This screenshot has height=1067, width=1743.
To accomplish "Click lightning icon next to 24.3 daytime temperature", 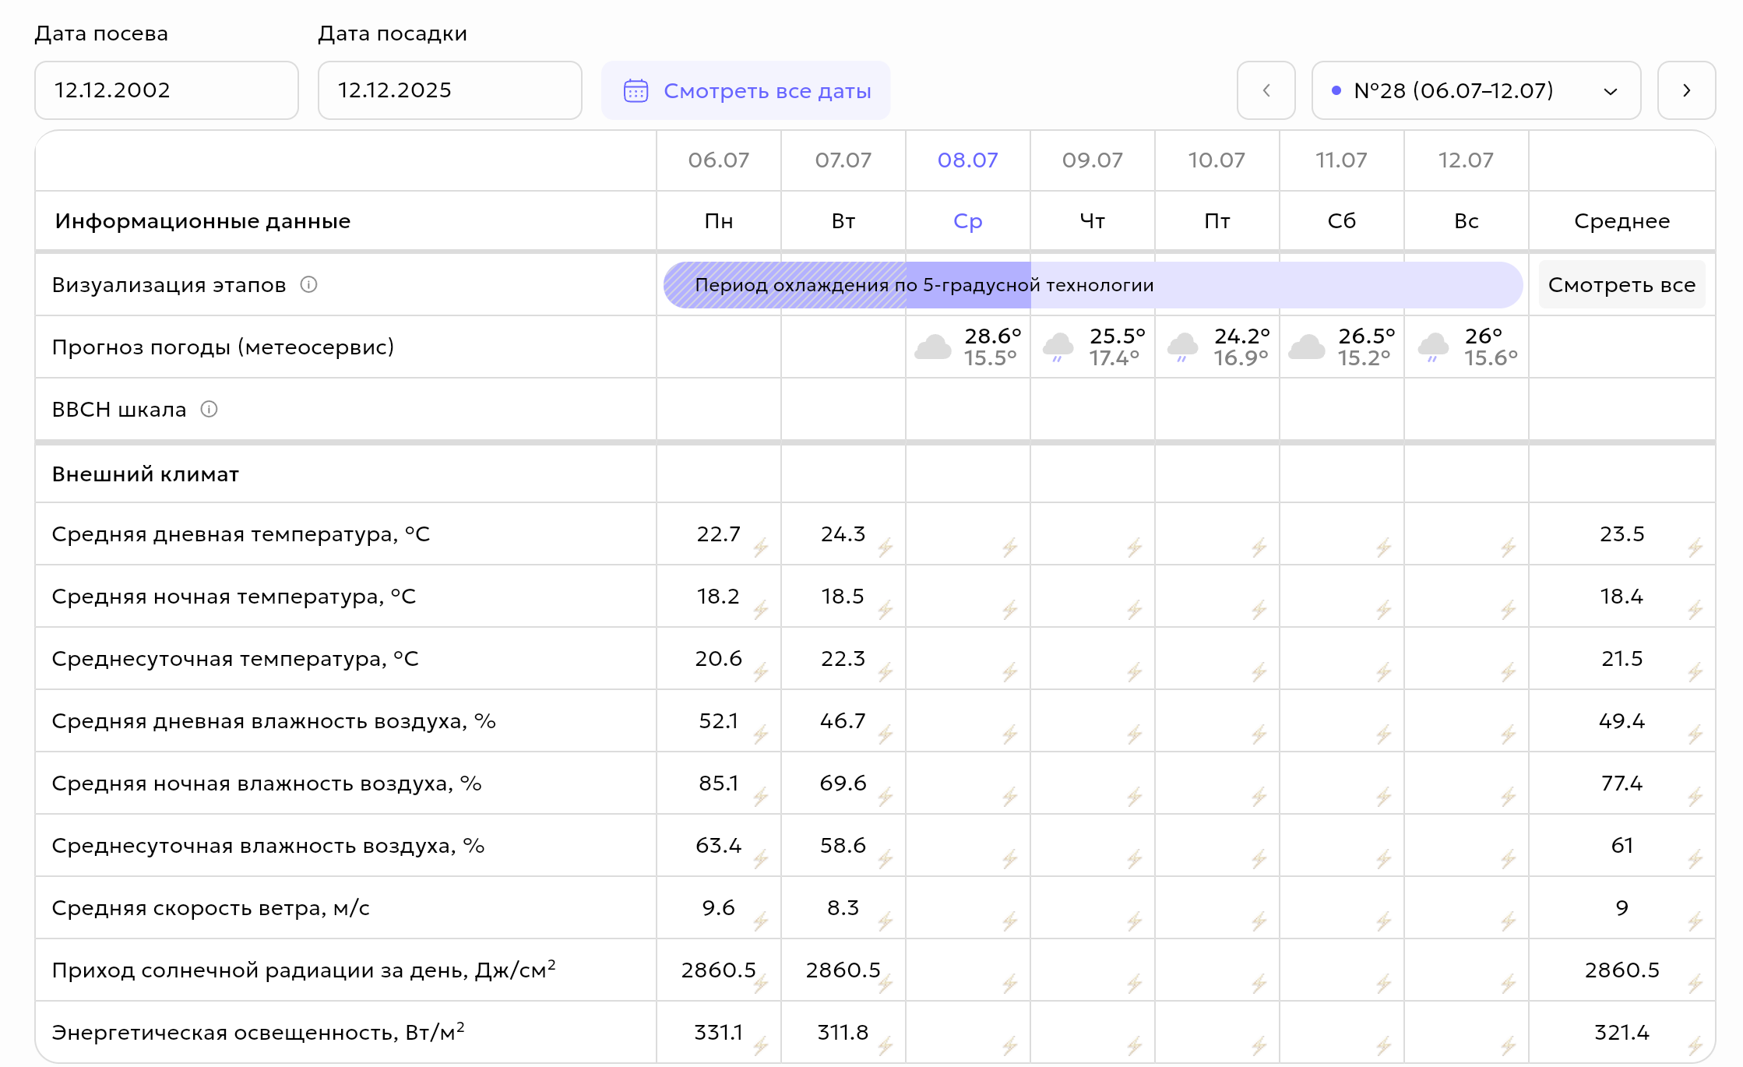I will pyautogui.click(x=886, y=548).
